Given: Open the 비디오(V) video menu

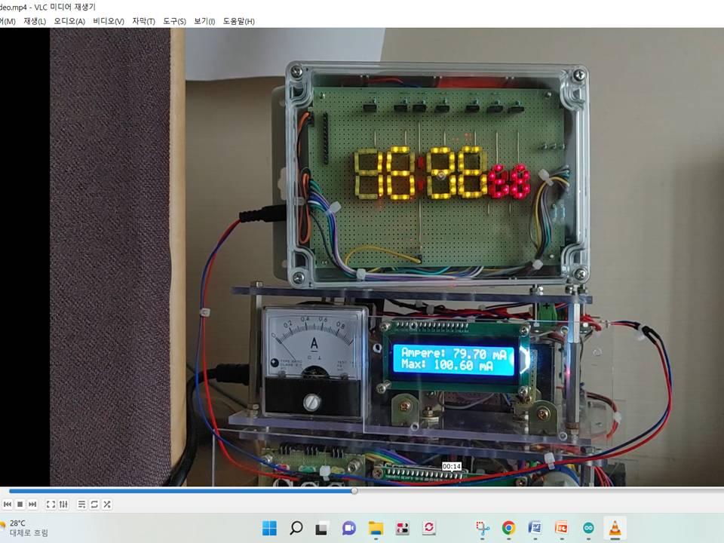Looking at the screenshot, I should click(x=109, y=21).
